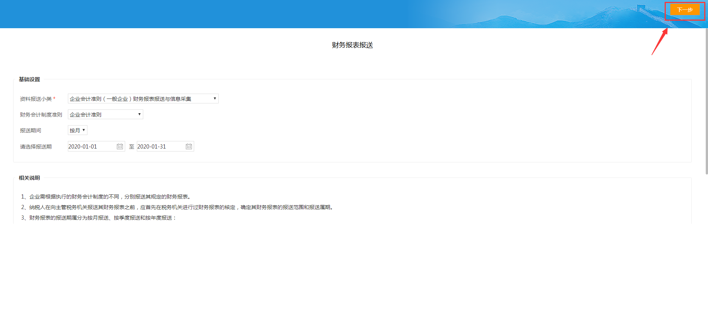Click the vertical page scrollbar
This screenshot has width=708, height=326.
[x=706, y=102]
